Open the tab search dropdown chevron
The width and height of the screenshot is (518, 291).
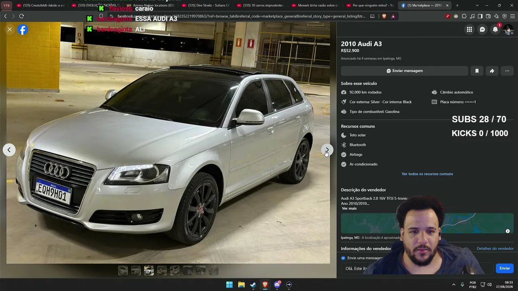pos(477,5)
